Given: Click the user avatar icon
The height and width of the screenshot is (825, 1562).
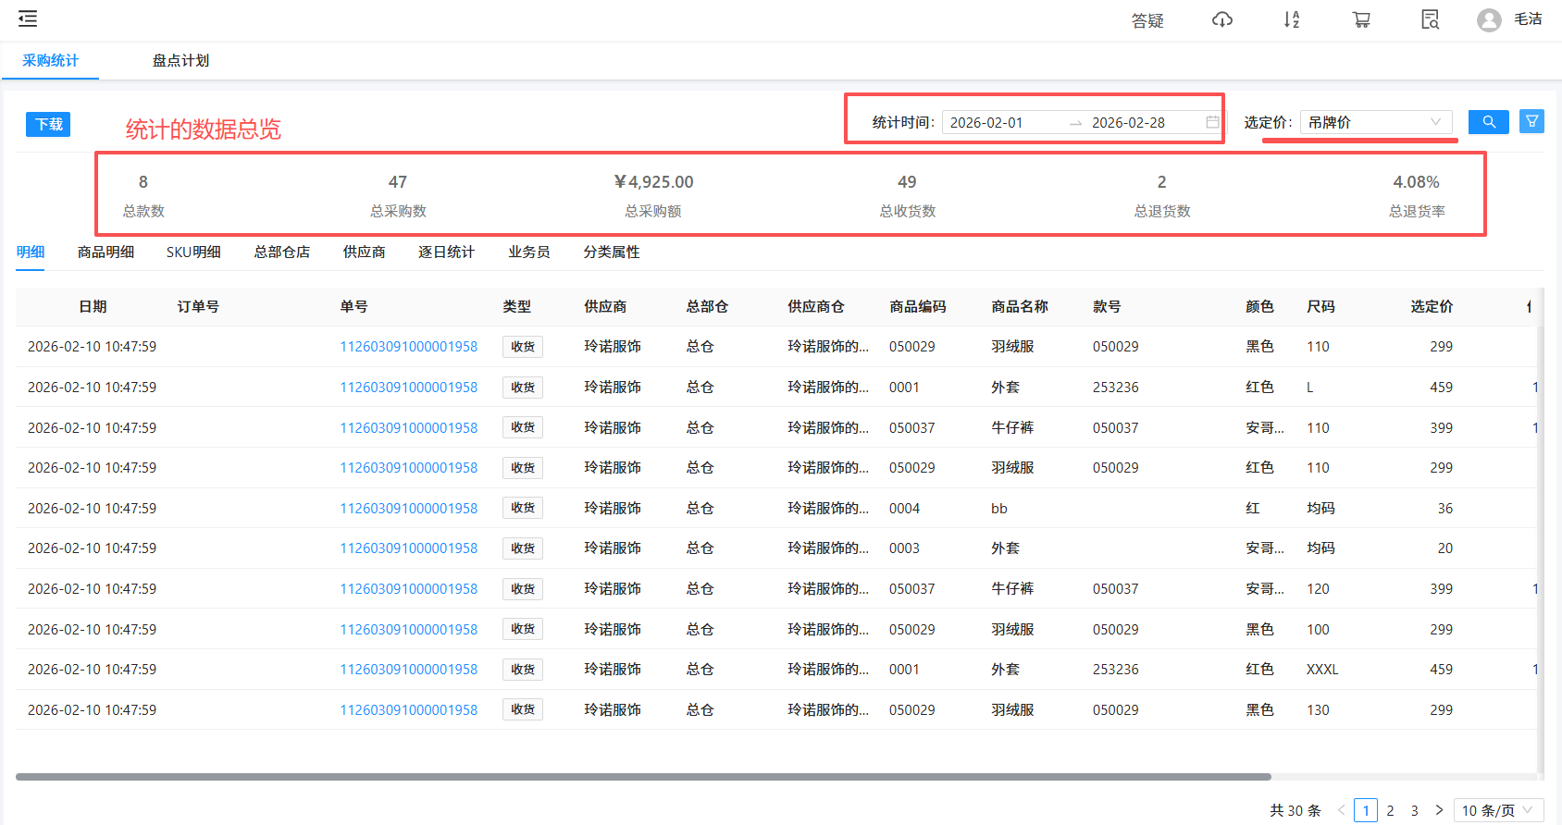Looking at the screenshot, I should pos(1489,19).
